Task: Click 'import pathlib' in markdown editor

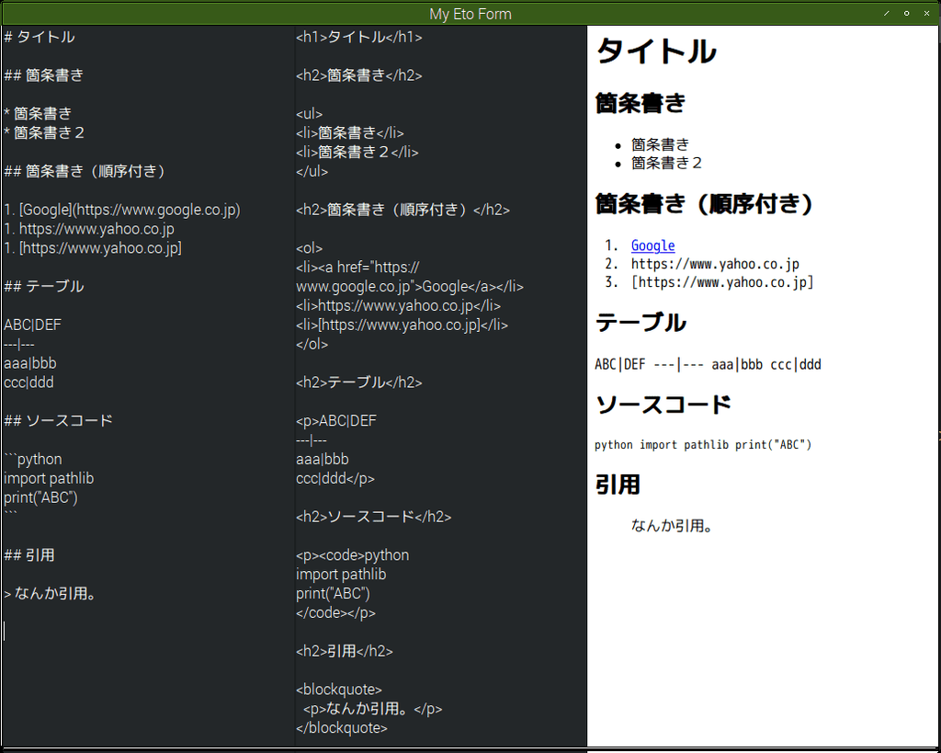Action: (x=49, y=479)
